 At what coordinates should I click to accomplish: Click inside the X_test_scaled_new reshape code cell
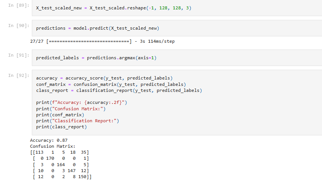pyautogui.click(x=177, y=8)
